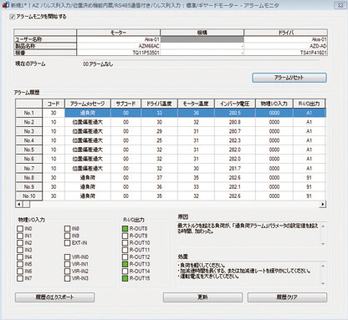
Task: Click the 履歴クリア button
Action: [x=287, y=297]
